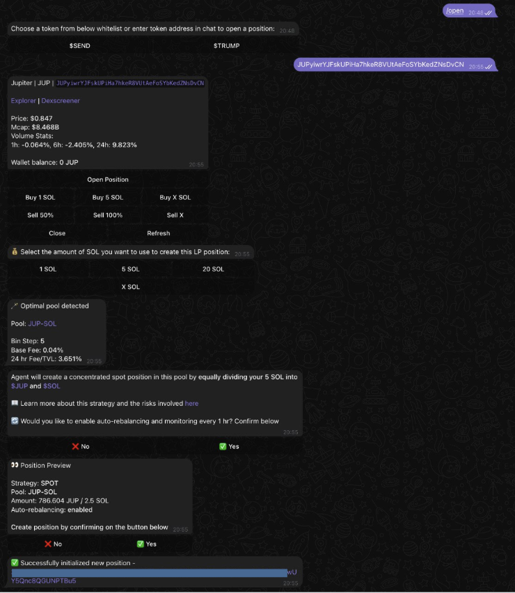The height and width of the screenshot is (593, 515).
Task: Click 'Bin Step: 5' text
Action: 28,341
